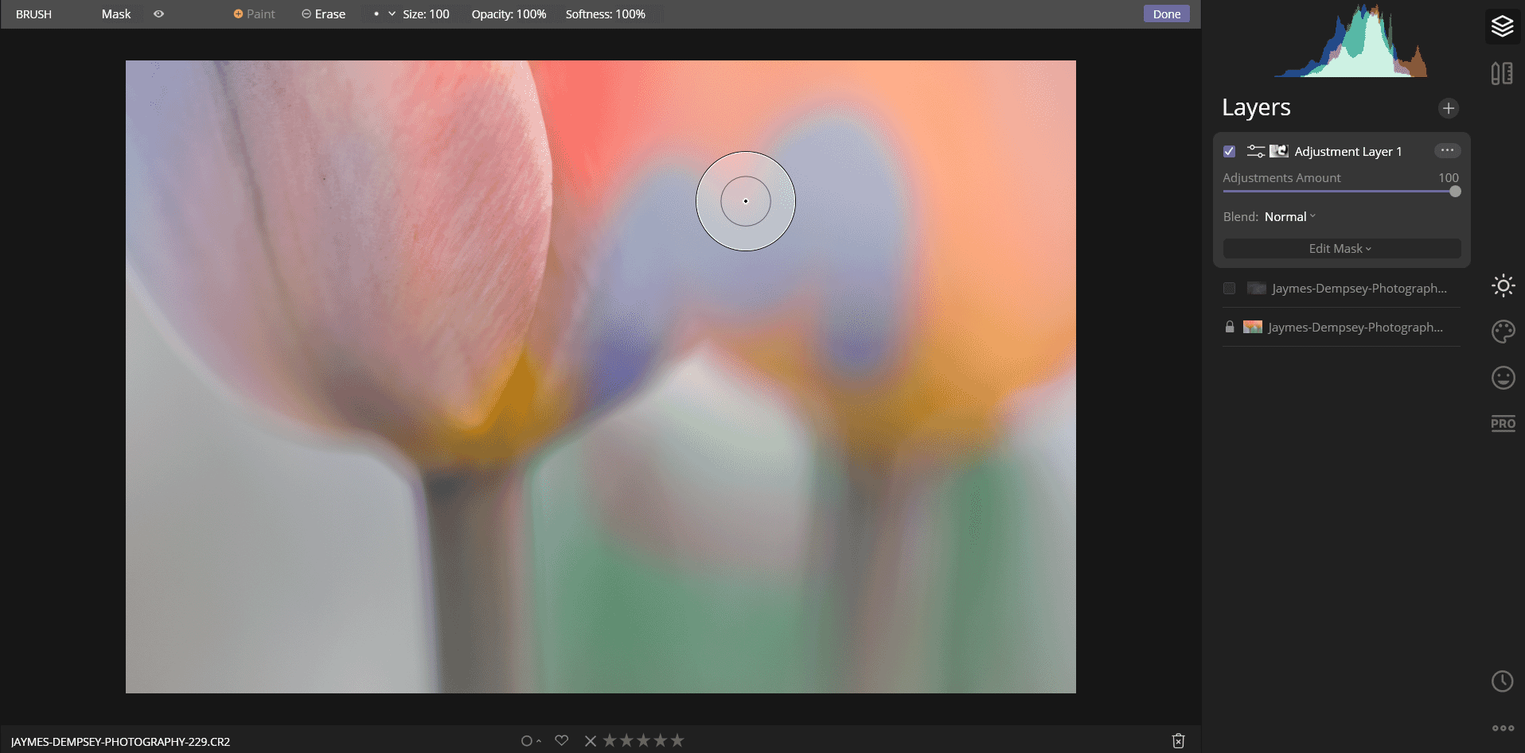Click Layers panel heading
The height and width of the screenshot is (753, 1525).
coord(1256,107)
